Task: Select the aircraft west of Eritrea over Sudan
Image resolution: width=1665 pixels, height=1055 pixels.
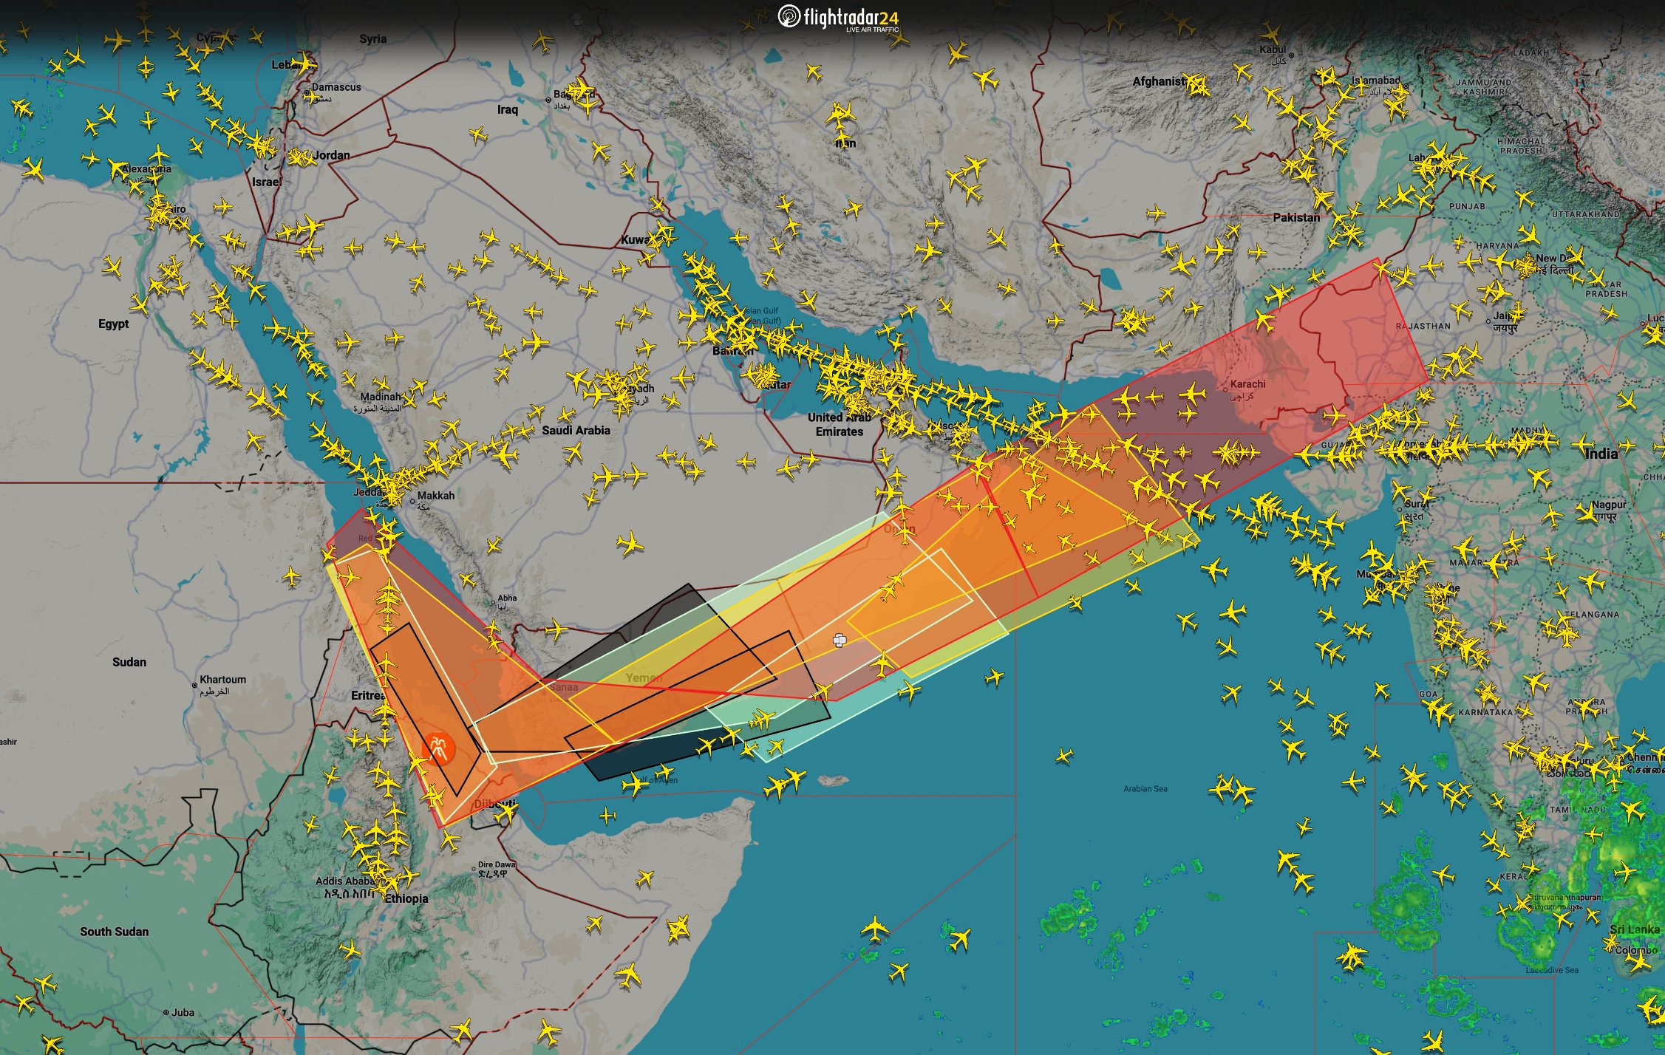Action: point(292,576)
